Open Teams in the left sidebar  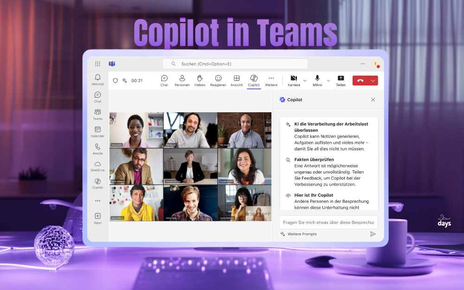[97, 115]
